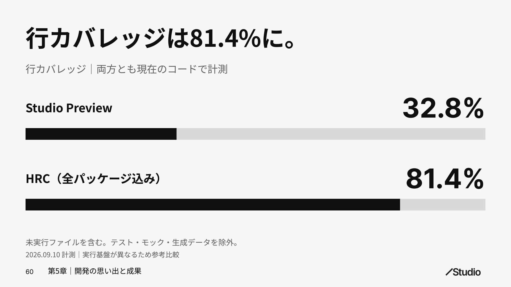Click the page number 60
This screenshot has width=511, height=287.
coord(30,272)
